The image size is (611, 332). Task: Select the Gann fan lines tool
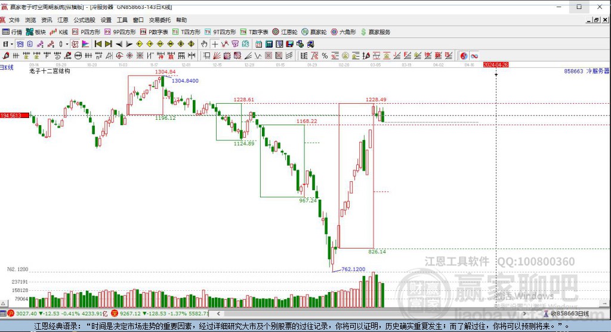click(x=217, y=55)
